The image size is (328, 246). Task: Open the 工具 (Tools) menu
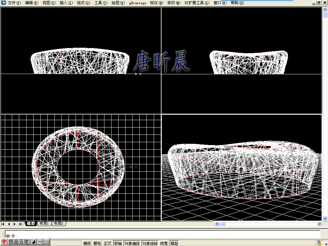click(x=101, y=3)
